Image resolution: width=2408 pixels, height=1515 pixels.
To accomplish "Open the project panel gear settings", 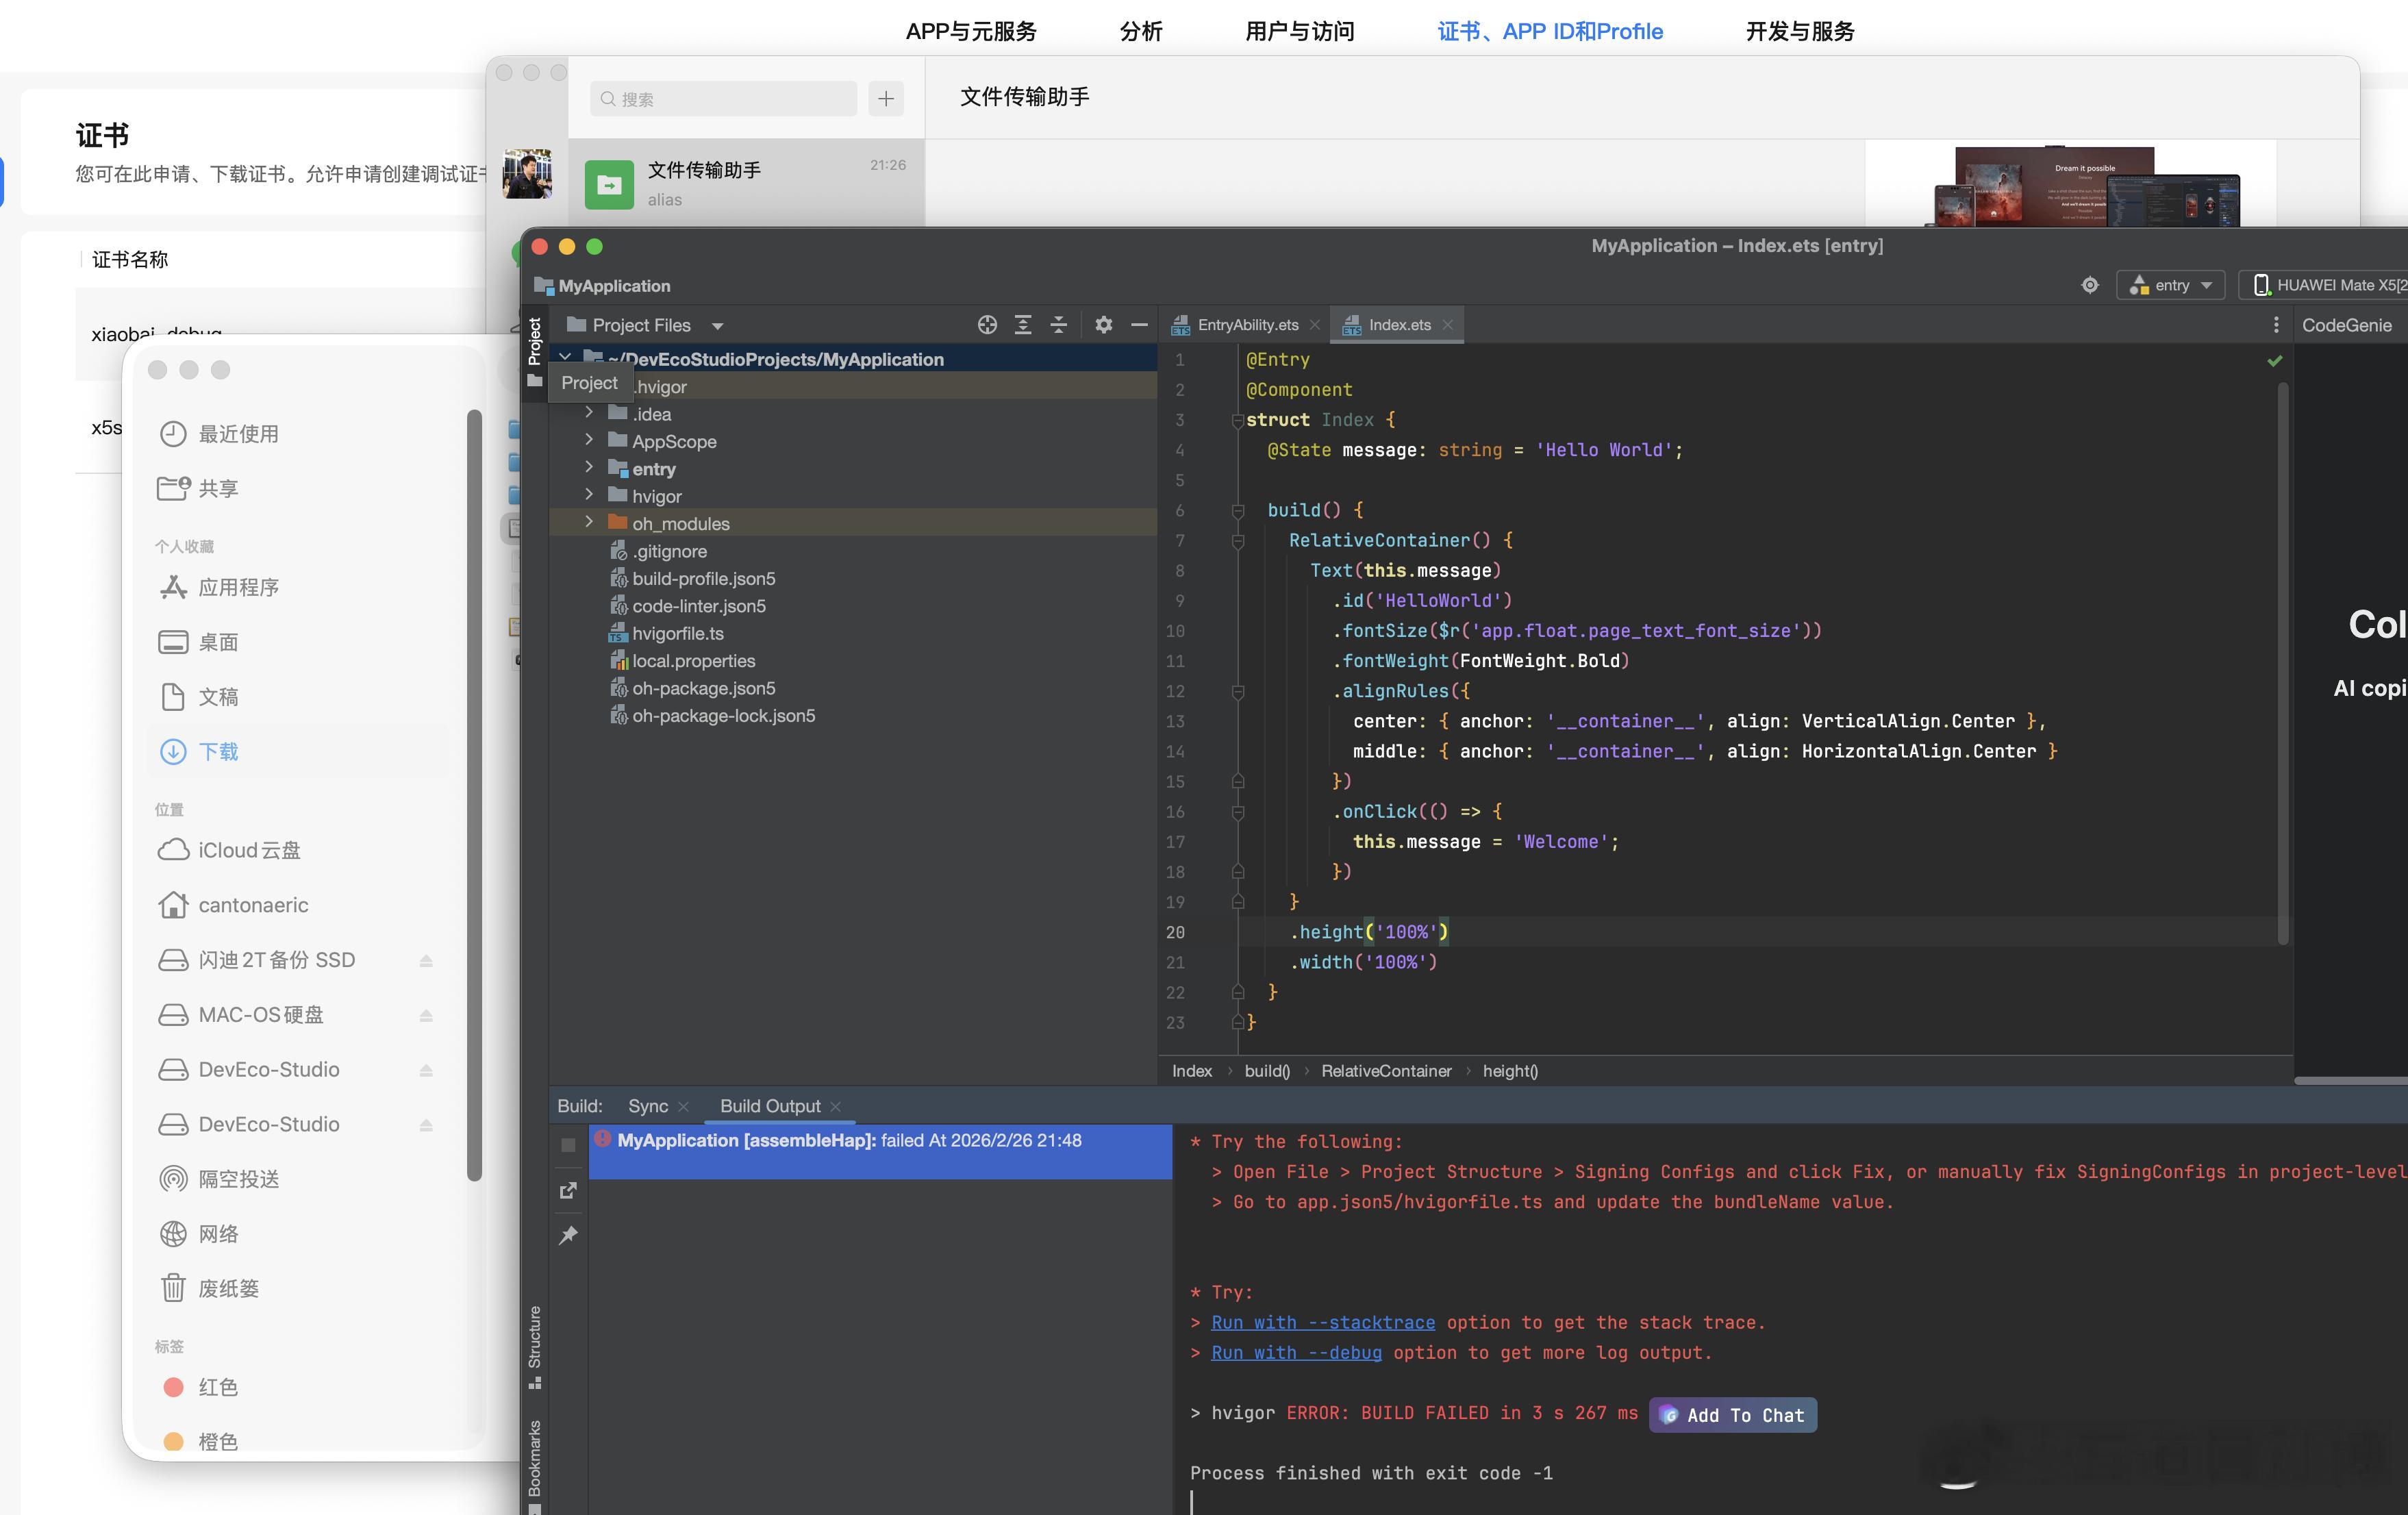I will 1103,325.
